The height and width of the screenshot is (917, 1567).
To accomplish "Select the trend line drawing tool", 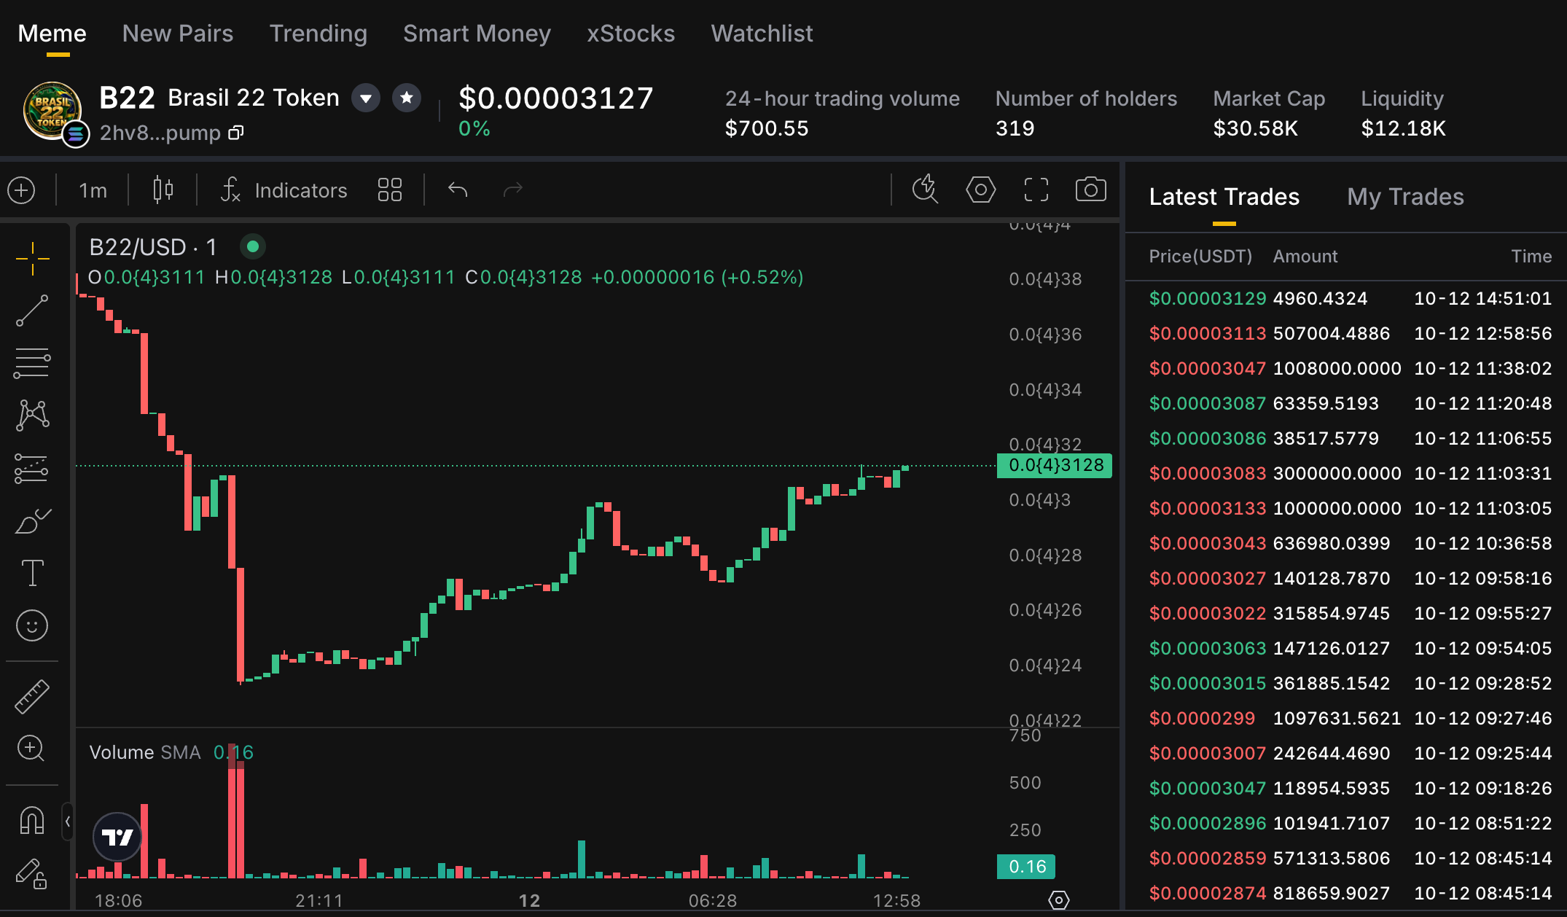I will [x=32, y=311].
